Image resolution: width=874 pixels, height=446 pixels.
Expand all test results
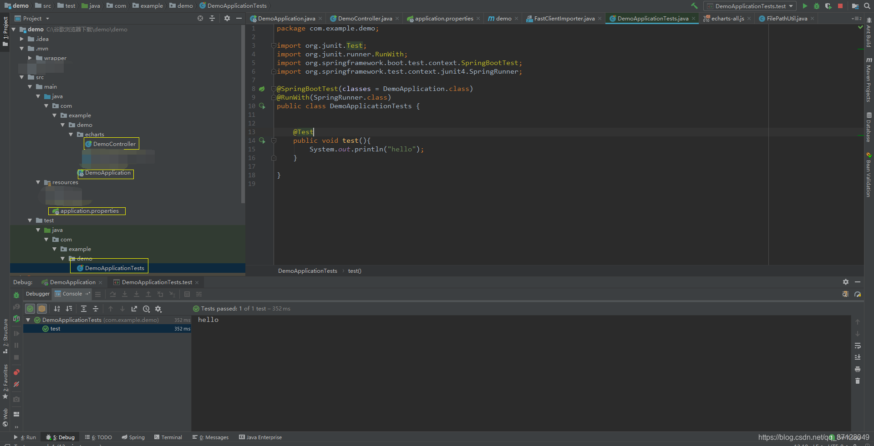tap(84, 309)
